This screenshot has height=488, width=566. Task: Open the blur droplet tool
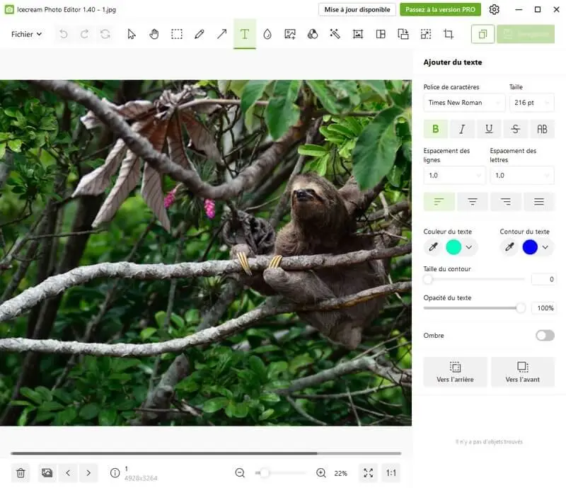click(x=267, y=34)
